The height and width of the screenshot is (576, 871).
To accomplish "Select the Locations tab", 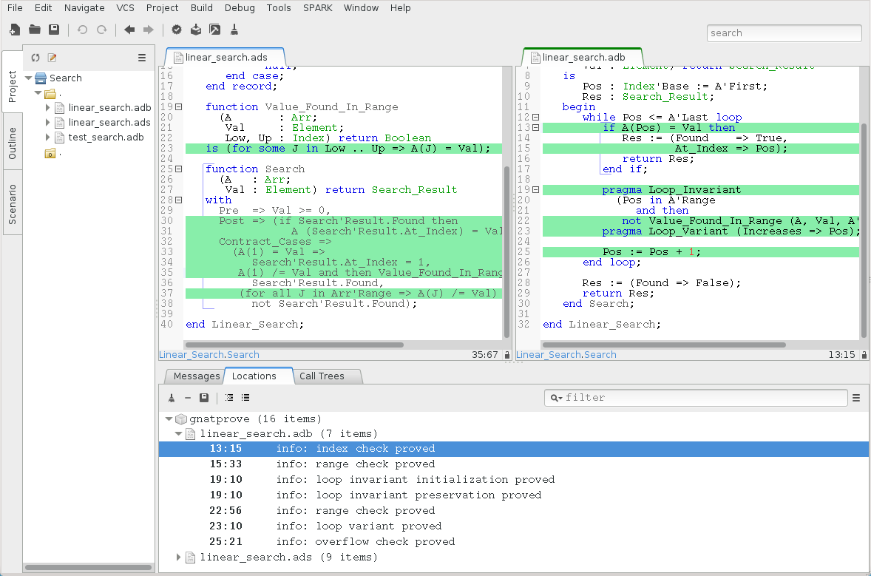I will [254, 376].
